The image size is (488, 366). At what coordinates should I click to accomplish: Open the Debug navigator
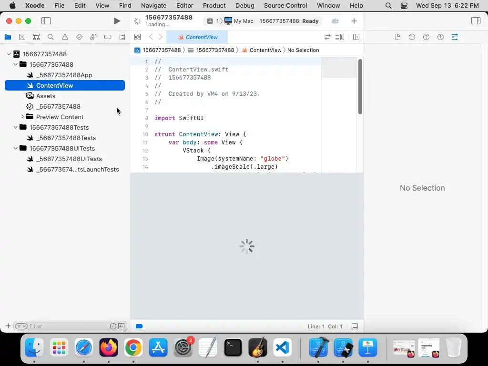[93, 37]
